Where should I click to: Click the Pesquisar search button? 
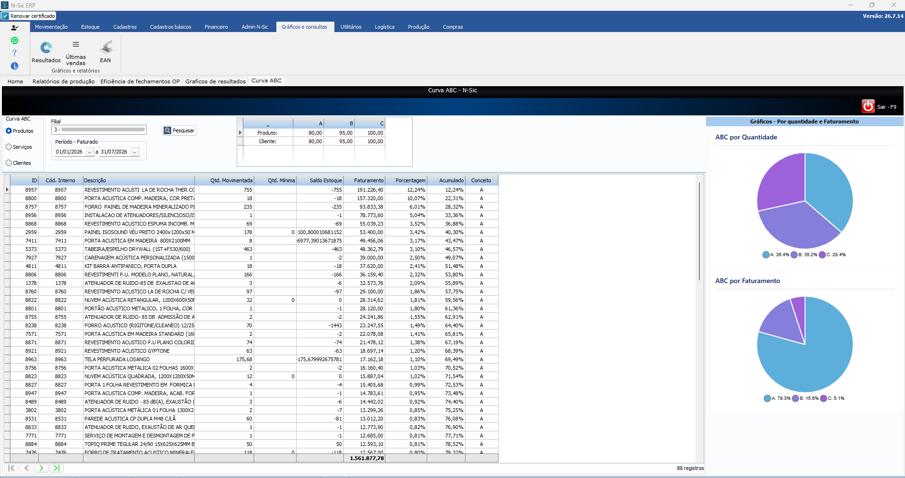coord(179,130)
